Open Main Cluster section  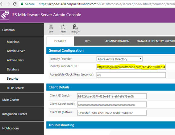pos(22,100)
